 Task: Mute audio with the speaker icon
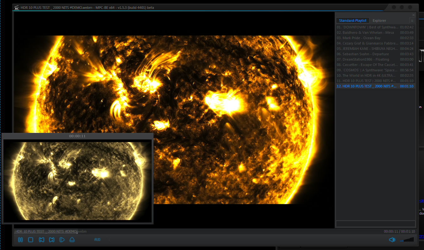pos(392,240)
